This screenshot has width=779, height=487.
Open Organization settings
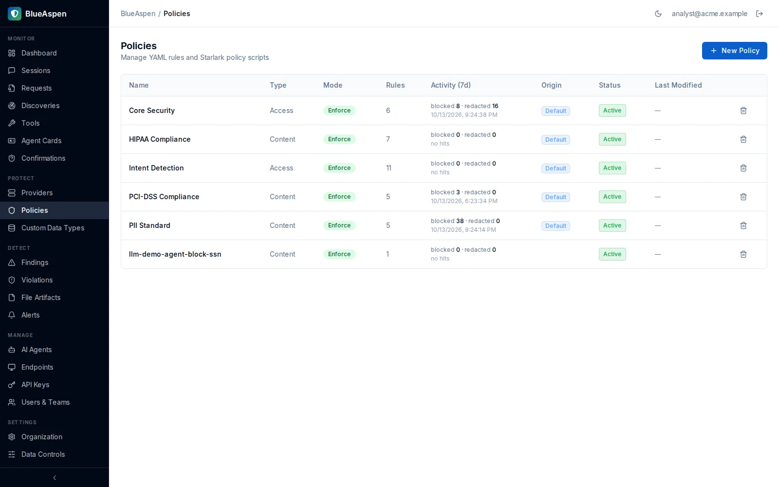coord(55,437)
